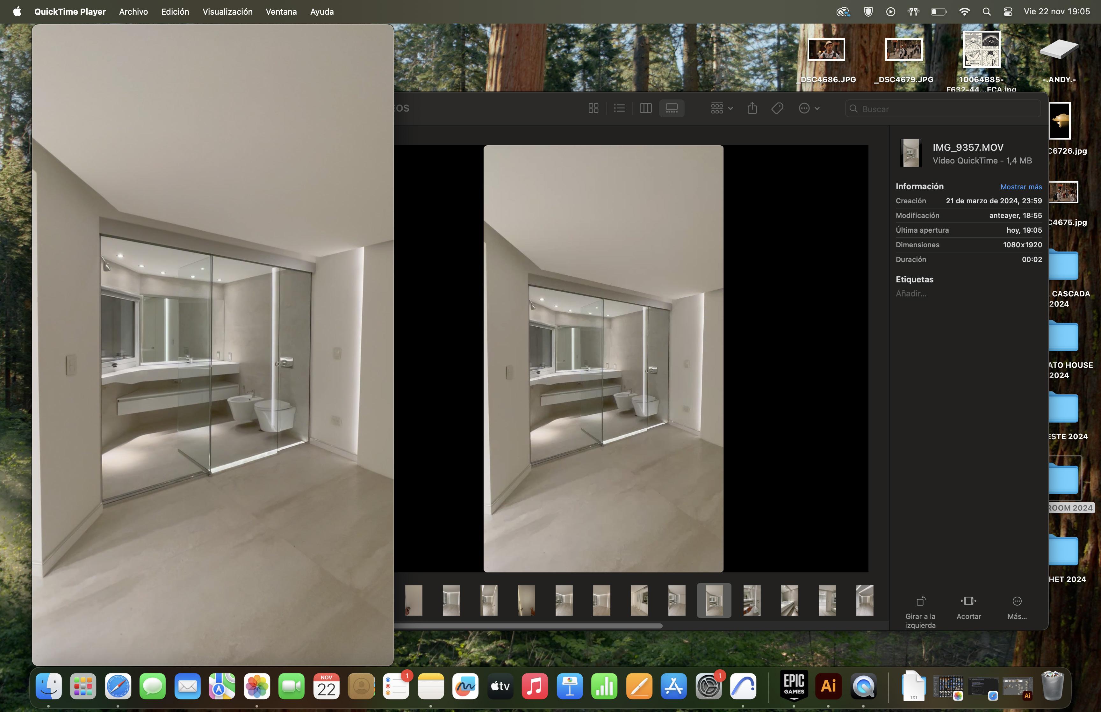Click the Share icon in toolbar

[x=752, y=108]
